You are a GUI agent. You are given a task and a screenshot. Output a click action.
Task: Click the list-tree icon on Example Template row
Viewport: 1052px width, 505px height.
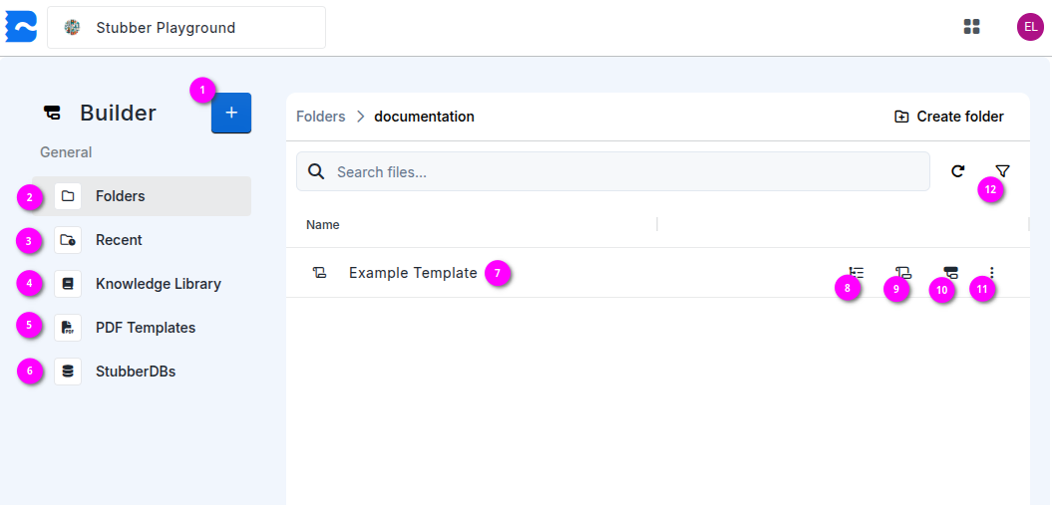(857, 272)
